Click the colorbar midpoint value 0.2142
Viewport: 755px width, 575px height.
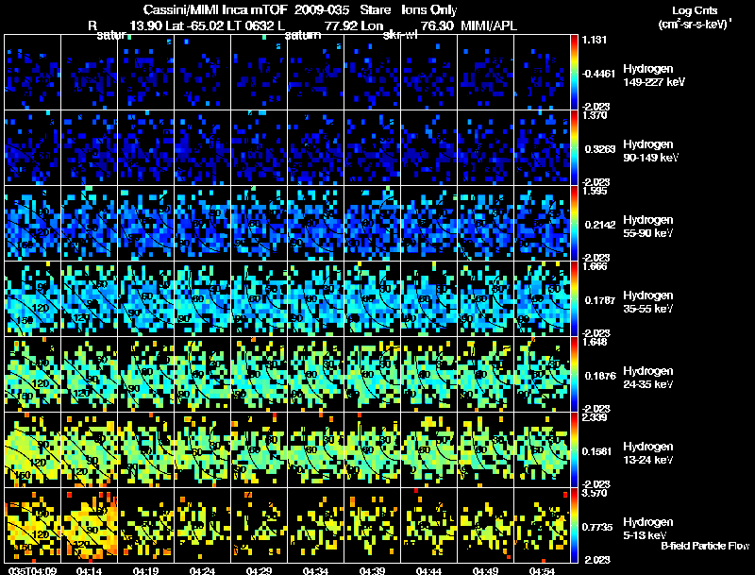click(x=600, y=225)
